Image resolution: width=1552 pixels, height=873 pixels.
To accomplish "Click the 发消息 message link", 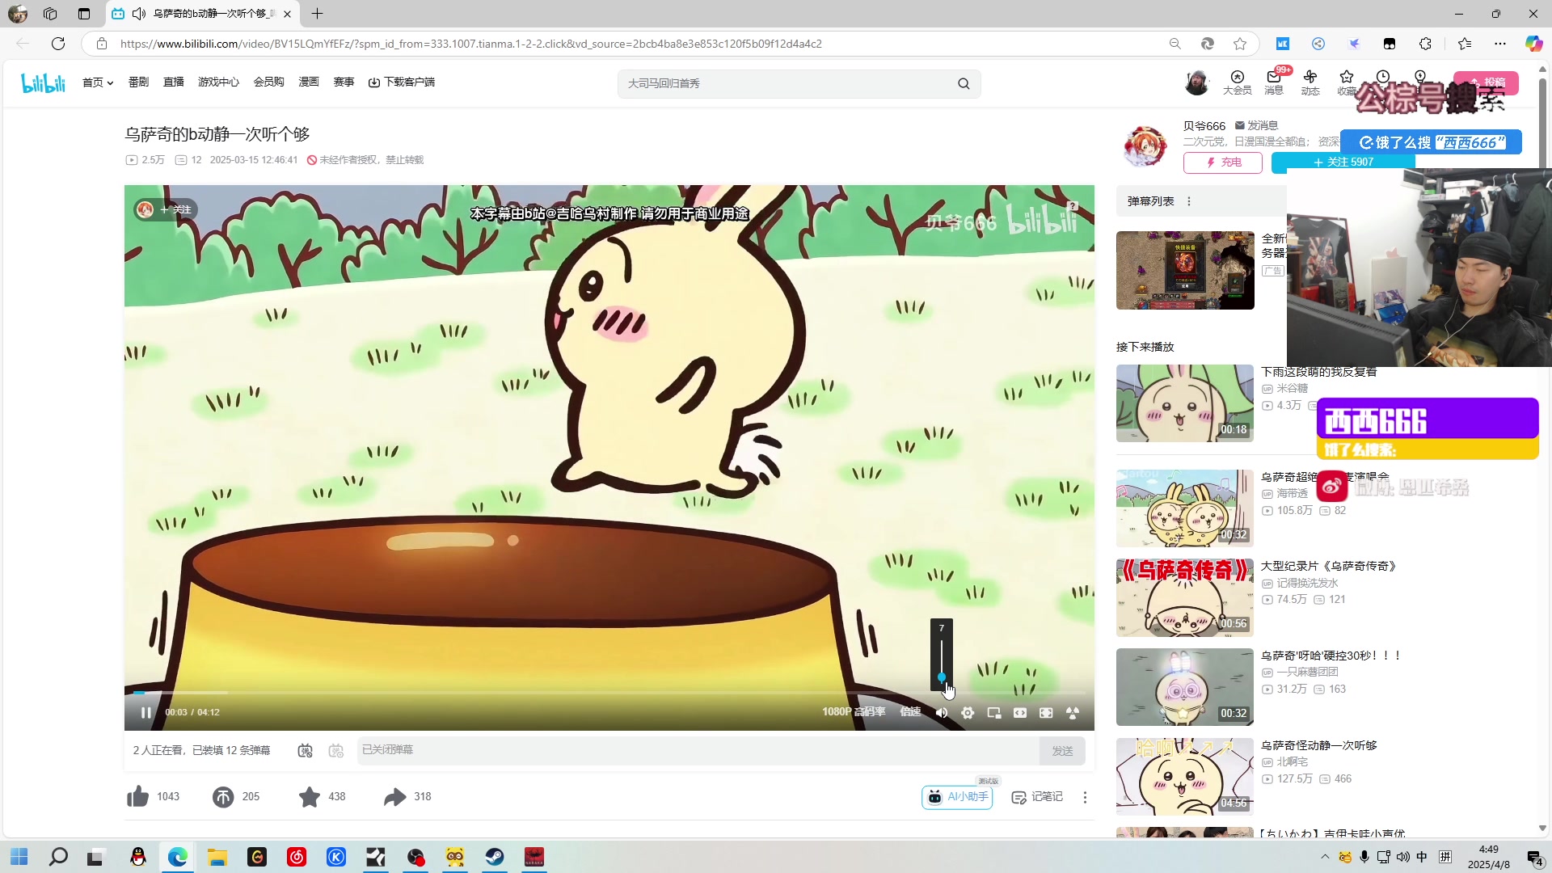I will tap(1256, 125).
